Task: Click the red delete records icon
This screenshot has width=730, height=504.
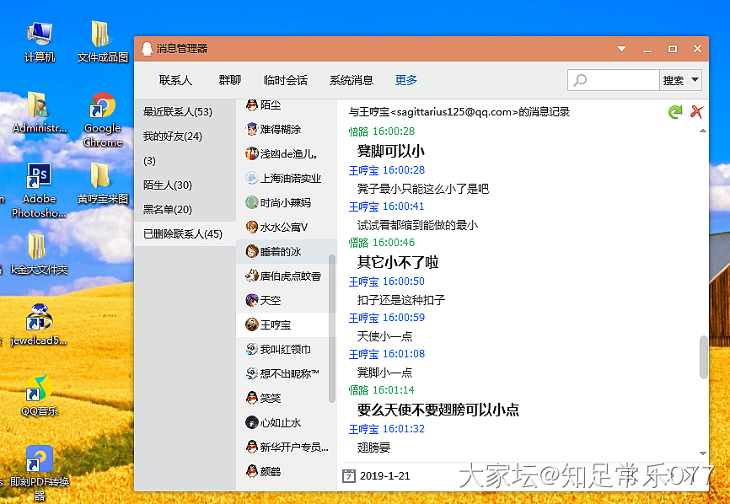Action: pos(696,111)
